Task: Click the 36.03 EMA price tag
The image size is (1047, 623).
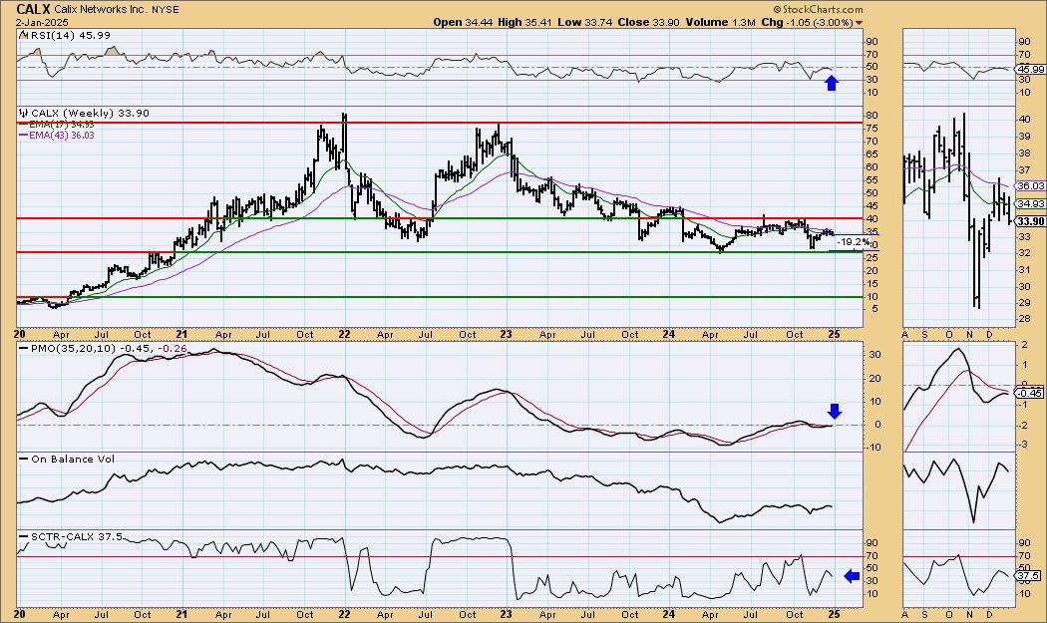Action: coord(1030,186)
